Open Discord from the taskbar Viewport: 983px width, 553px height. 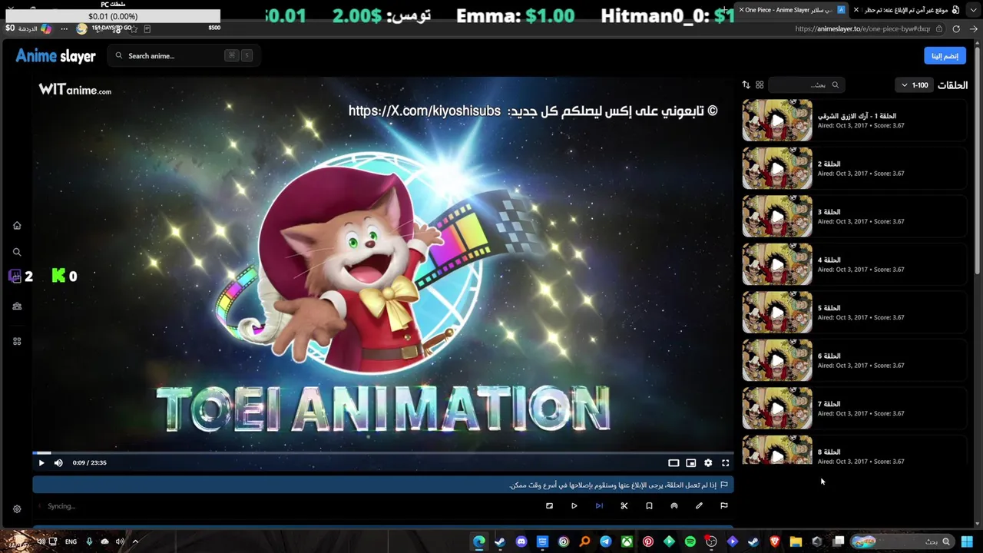coord(521,541)
